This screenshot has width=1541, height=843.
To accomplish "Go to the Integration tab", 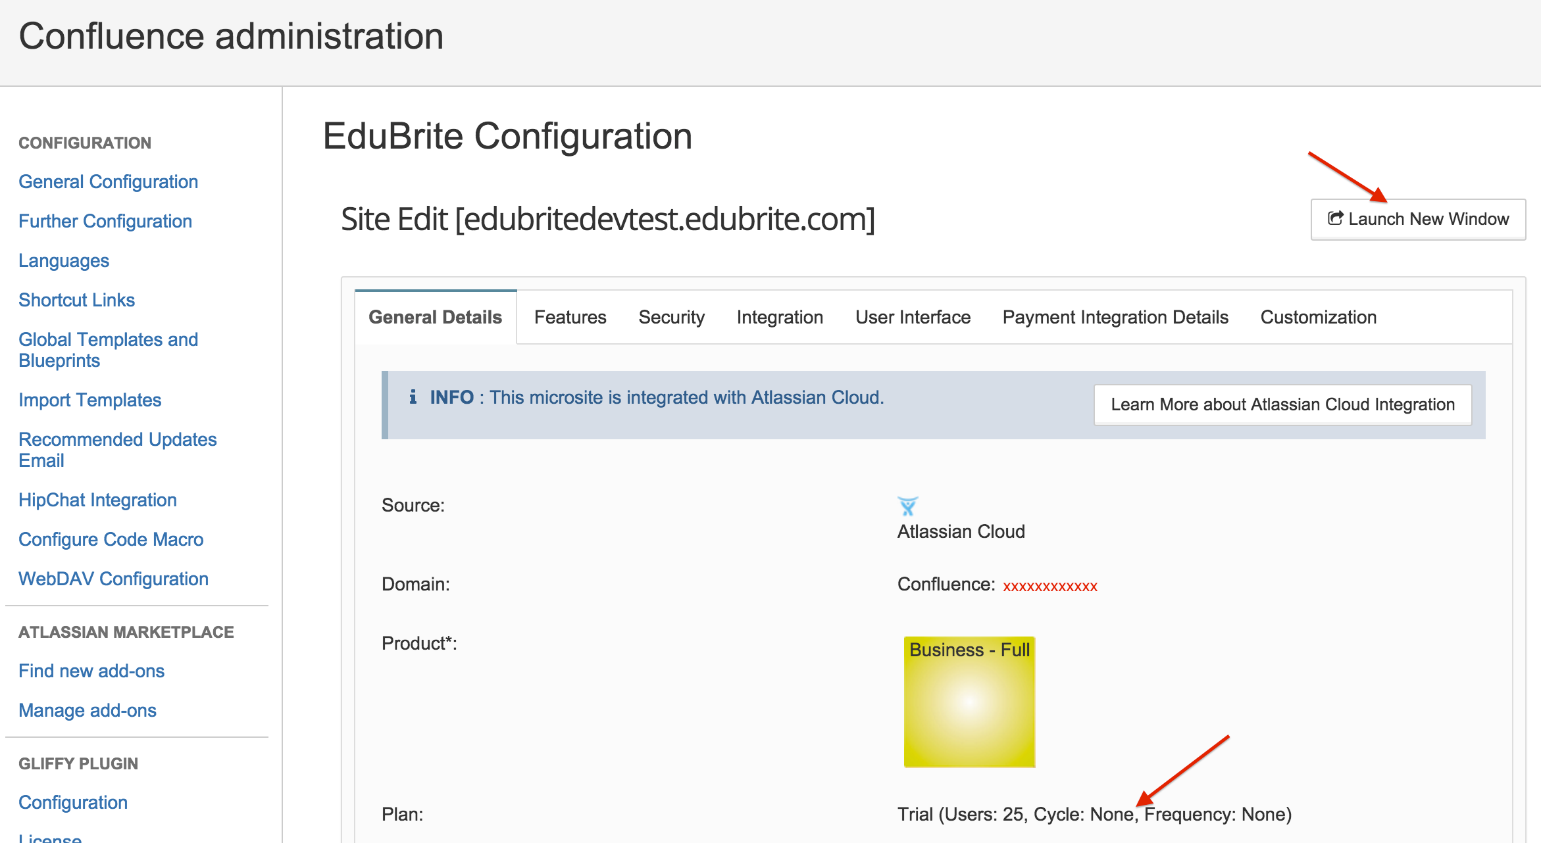I will click(x=780, y=317).
